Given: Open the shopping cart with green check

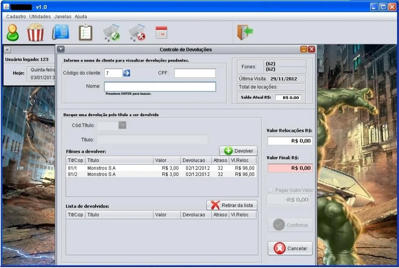Looking at the screenshot, I should (112, 33).
